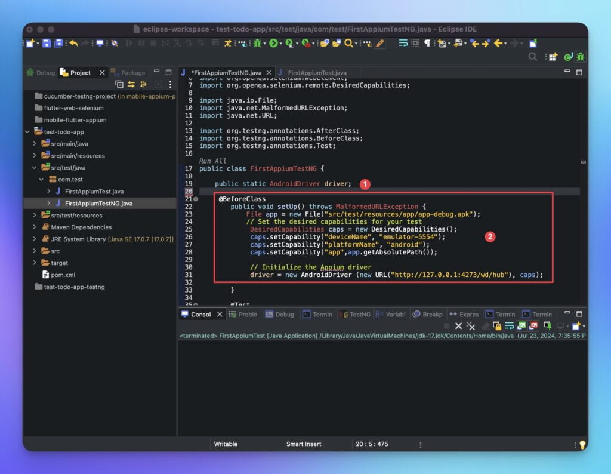Screen dimensions: 611x474
Task: Open the Proble tab
Action: point(243,314)
